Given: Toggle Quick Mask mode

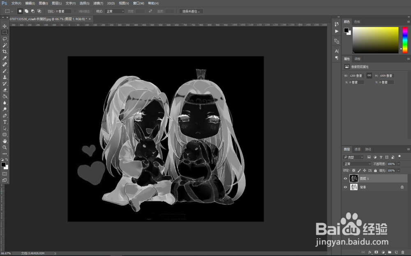Looking at the screenshot, I should pyautogui.click(x=5, y=174).
